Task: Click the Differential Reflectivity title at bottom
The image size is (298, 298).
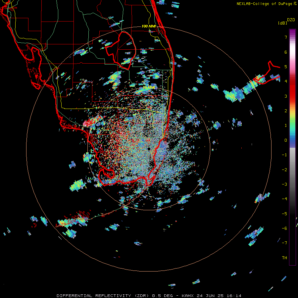Action: [149, 296]
